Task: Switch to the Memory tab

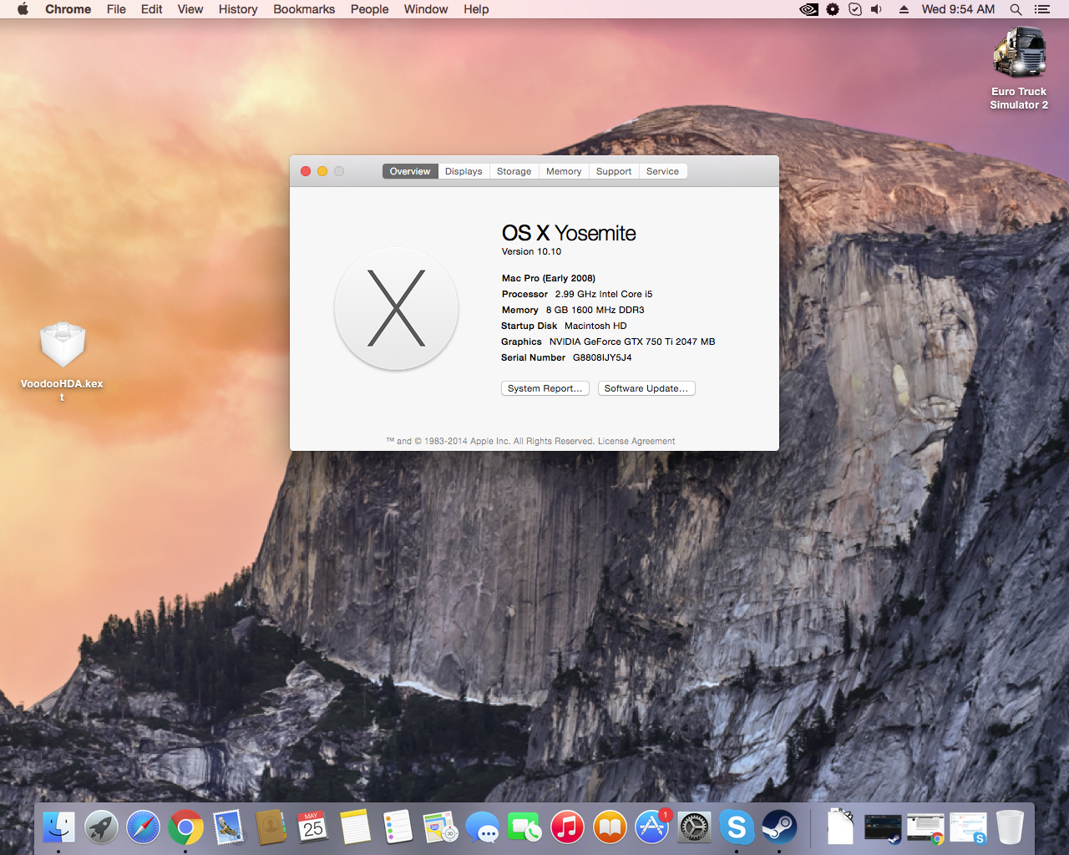Action: click(564, 171)
